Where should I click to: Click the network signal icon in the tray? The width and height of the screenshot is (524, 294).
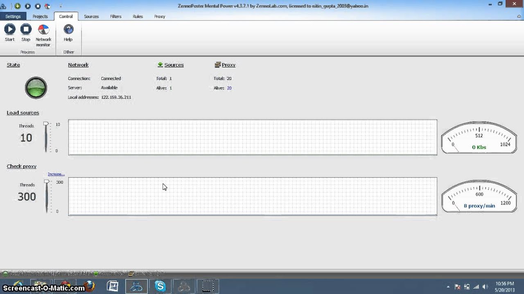point(476,287)
